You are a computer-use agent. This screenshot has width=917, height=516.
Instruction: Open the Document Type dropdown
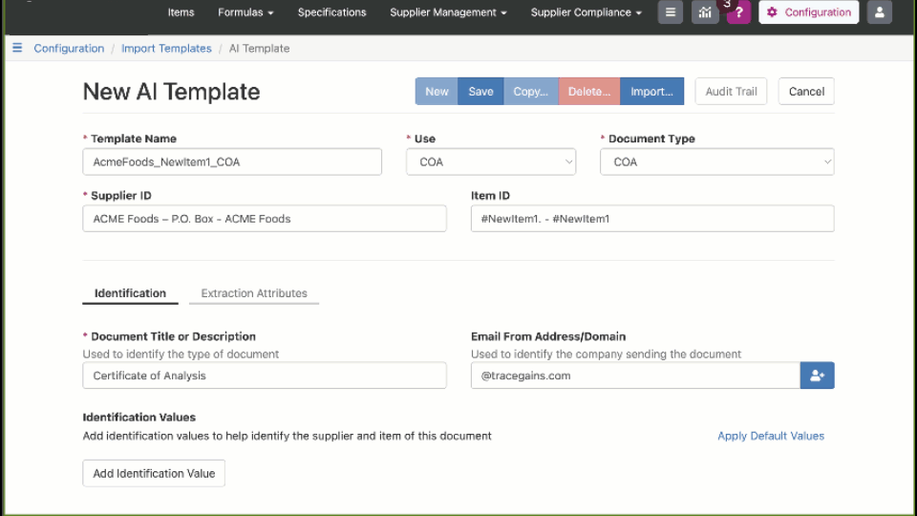[717, 162]
